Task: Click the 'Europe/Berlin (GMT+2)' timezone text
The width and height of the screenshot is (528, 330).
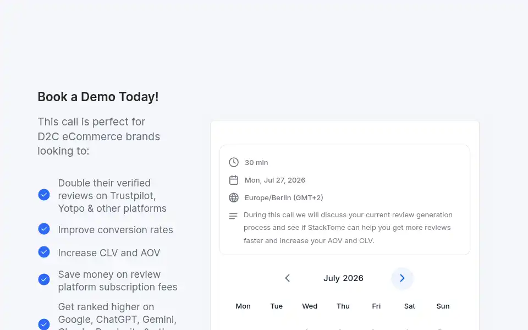Action: 284,197
